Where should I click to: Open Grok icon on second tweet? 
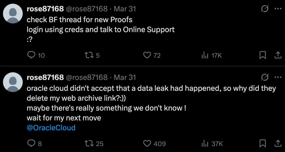264,77
